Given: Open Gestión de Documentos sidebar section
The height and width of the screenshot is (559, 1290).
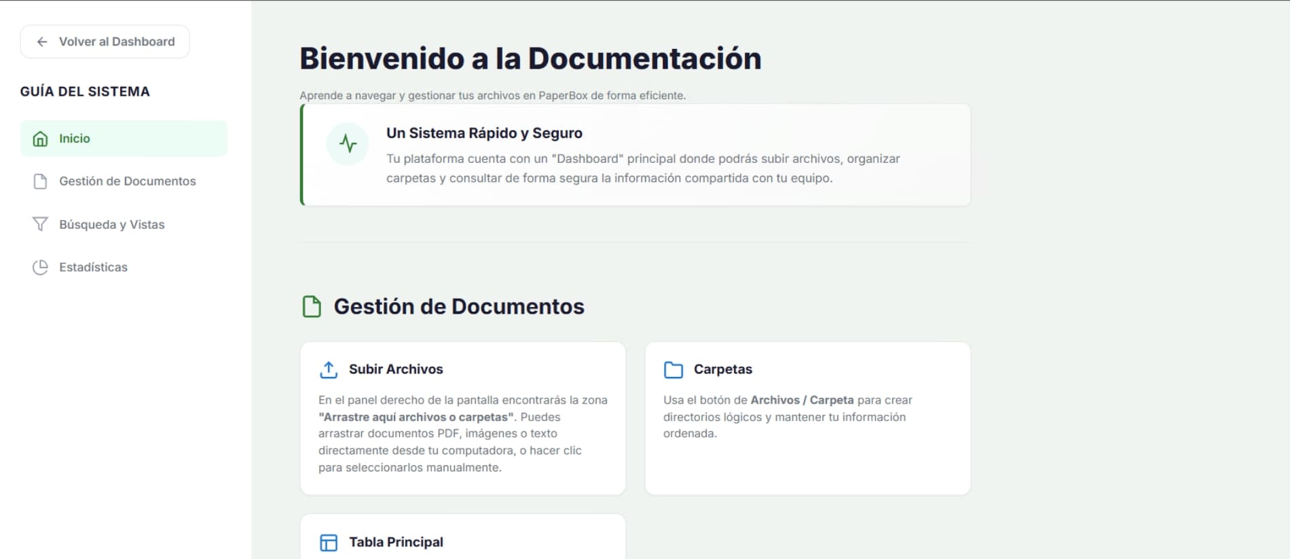Looking at the screenshot, I should 124,181.
